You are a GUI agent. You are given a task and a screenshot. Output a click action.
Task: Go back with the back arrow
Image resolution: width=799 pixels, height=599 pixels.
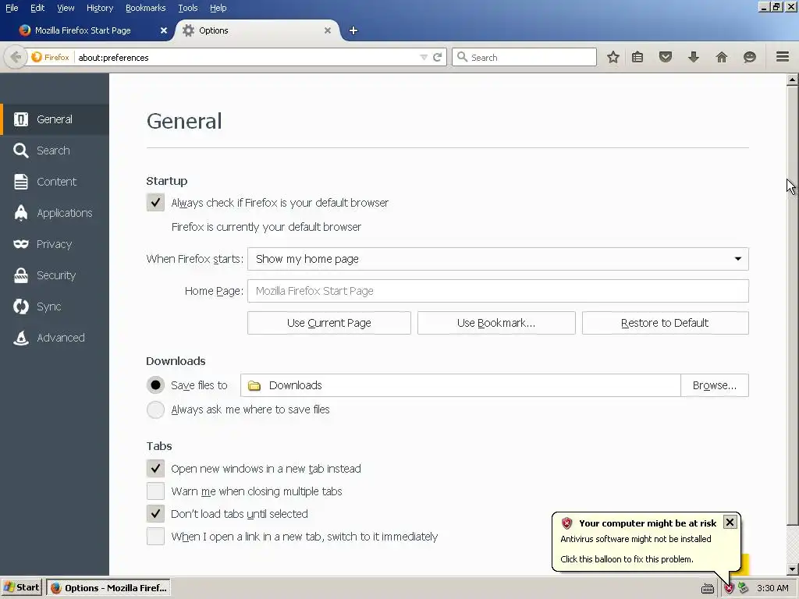16,57
